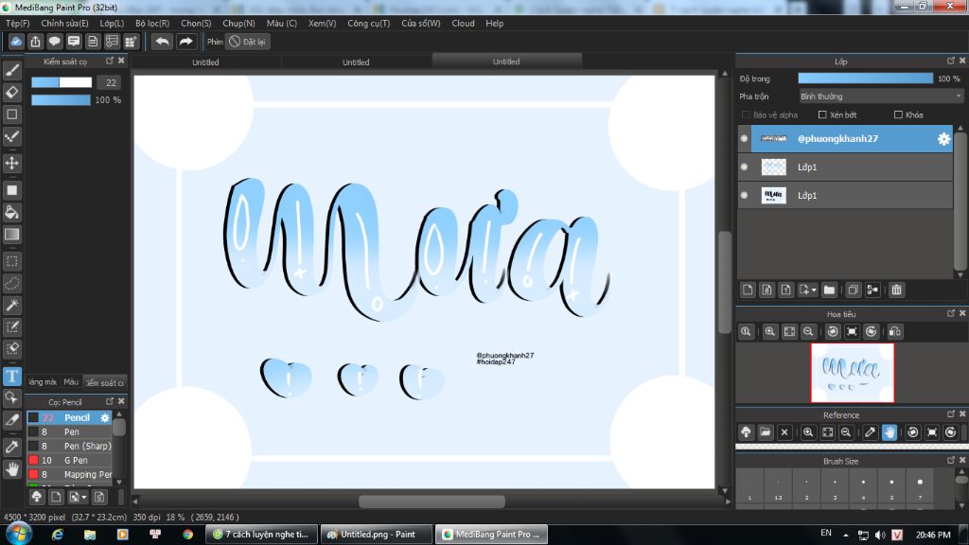Select the Magic Wand tool
The image size is (969, 545).
point(11,305)
